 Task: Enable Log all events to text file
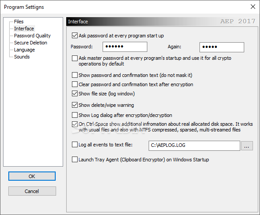pyautogui.click(x=75, y=145)
